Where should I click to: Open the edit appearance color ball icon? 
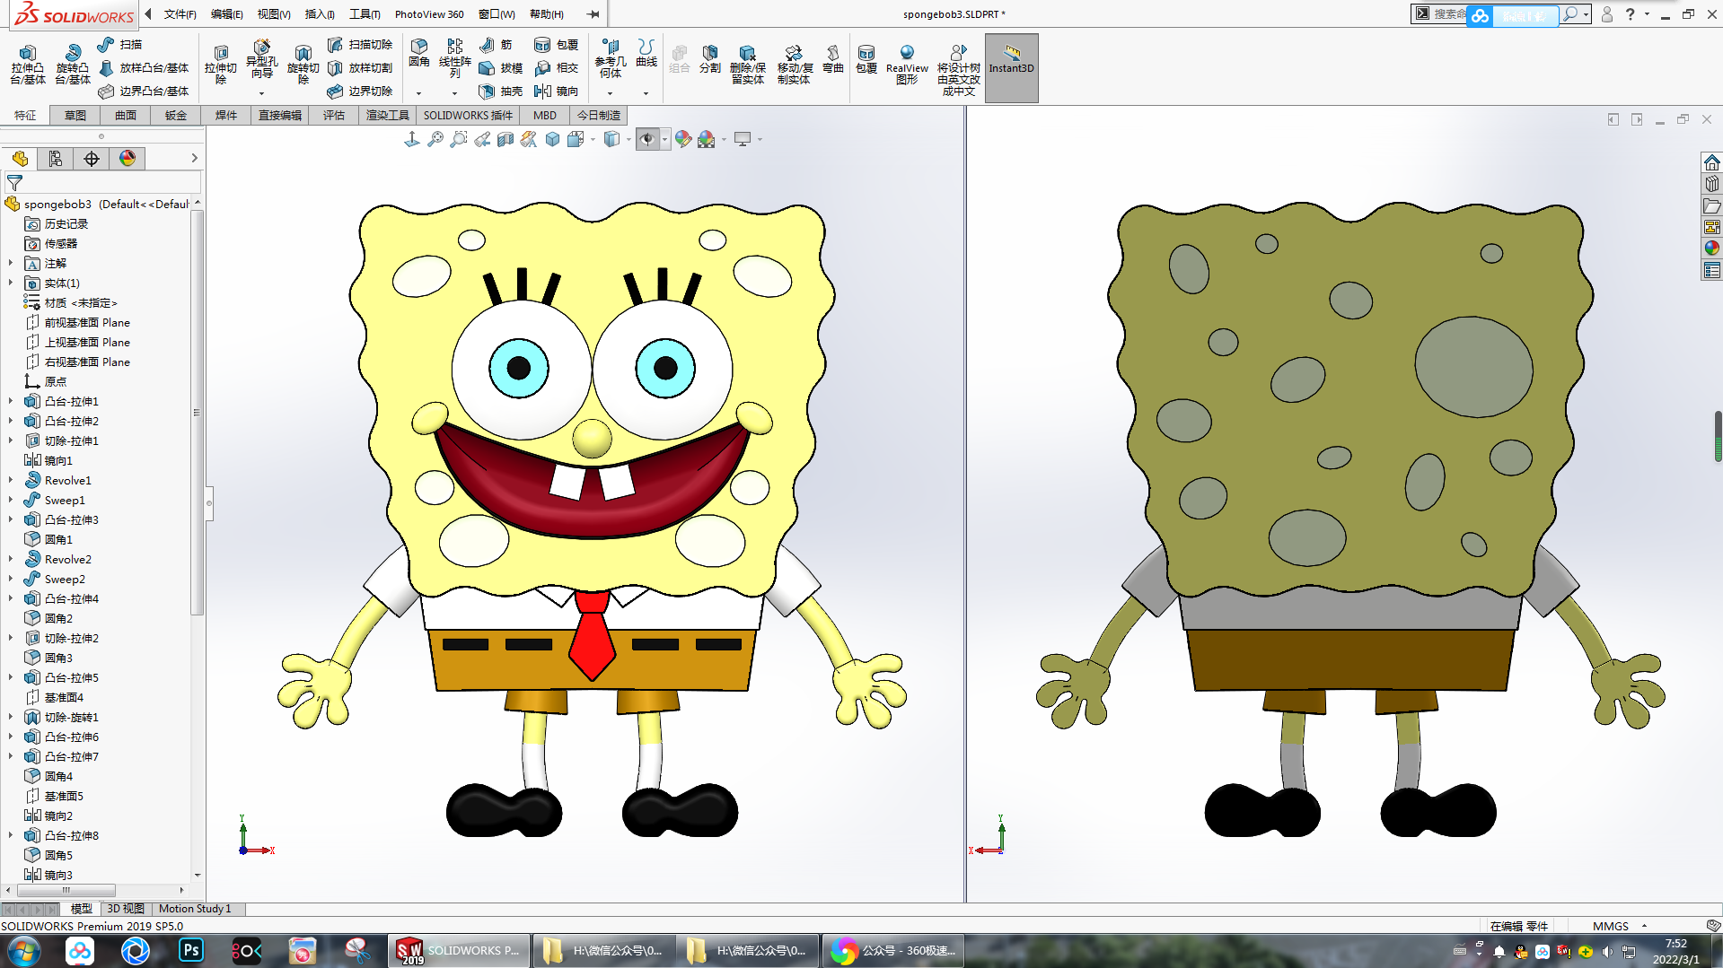tap(683, 139)
